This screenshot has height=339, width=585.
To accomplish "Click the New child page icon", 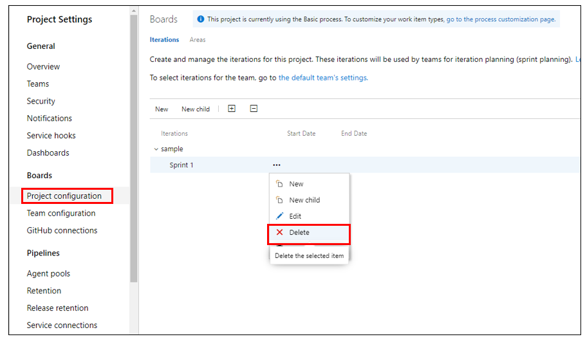I will click(279, 200).
